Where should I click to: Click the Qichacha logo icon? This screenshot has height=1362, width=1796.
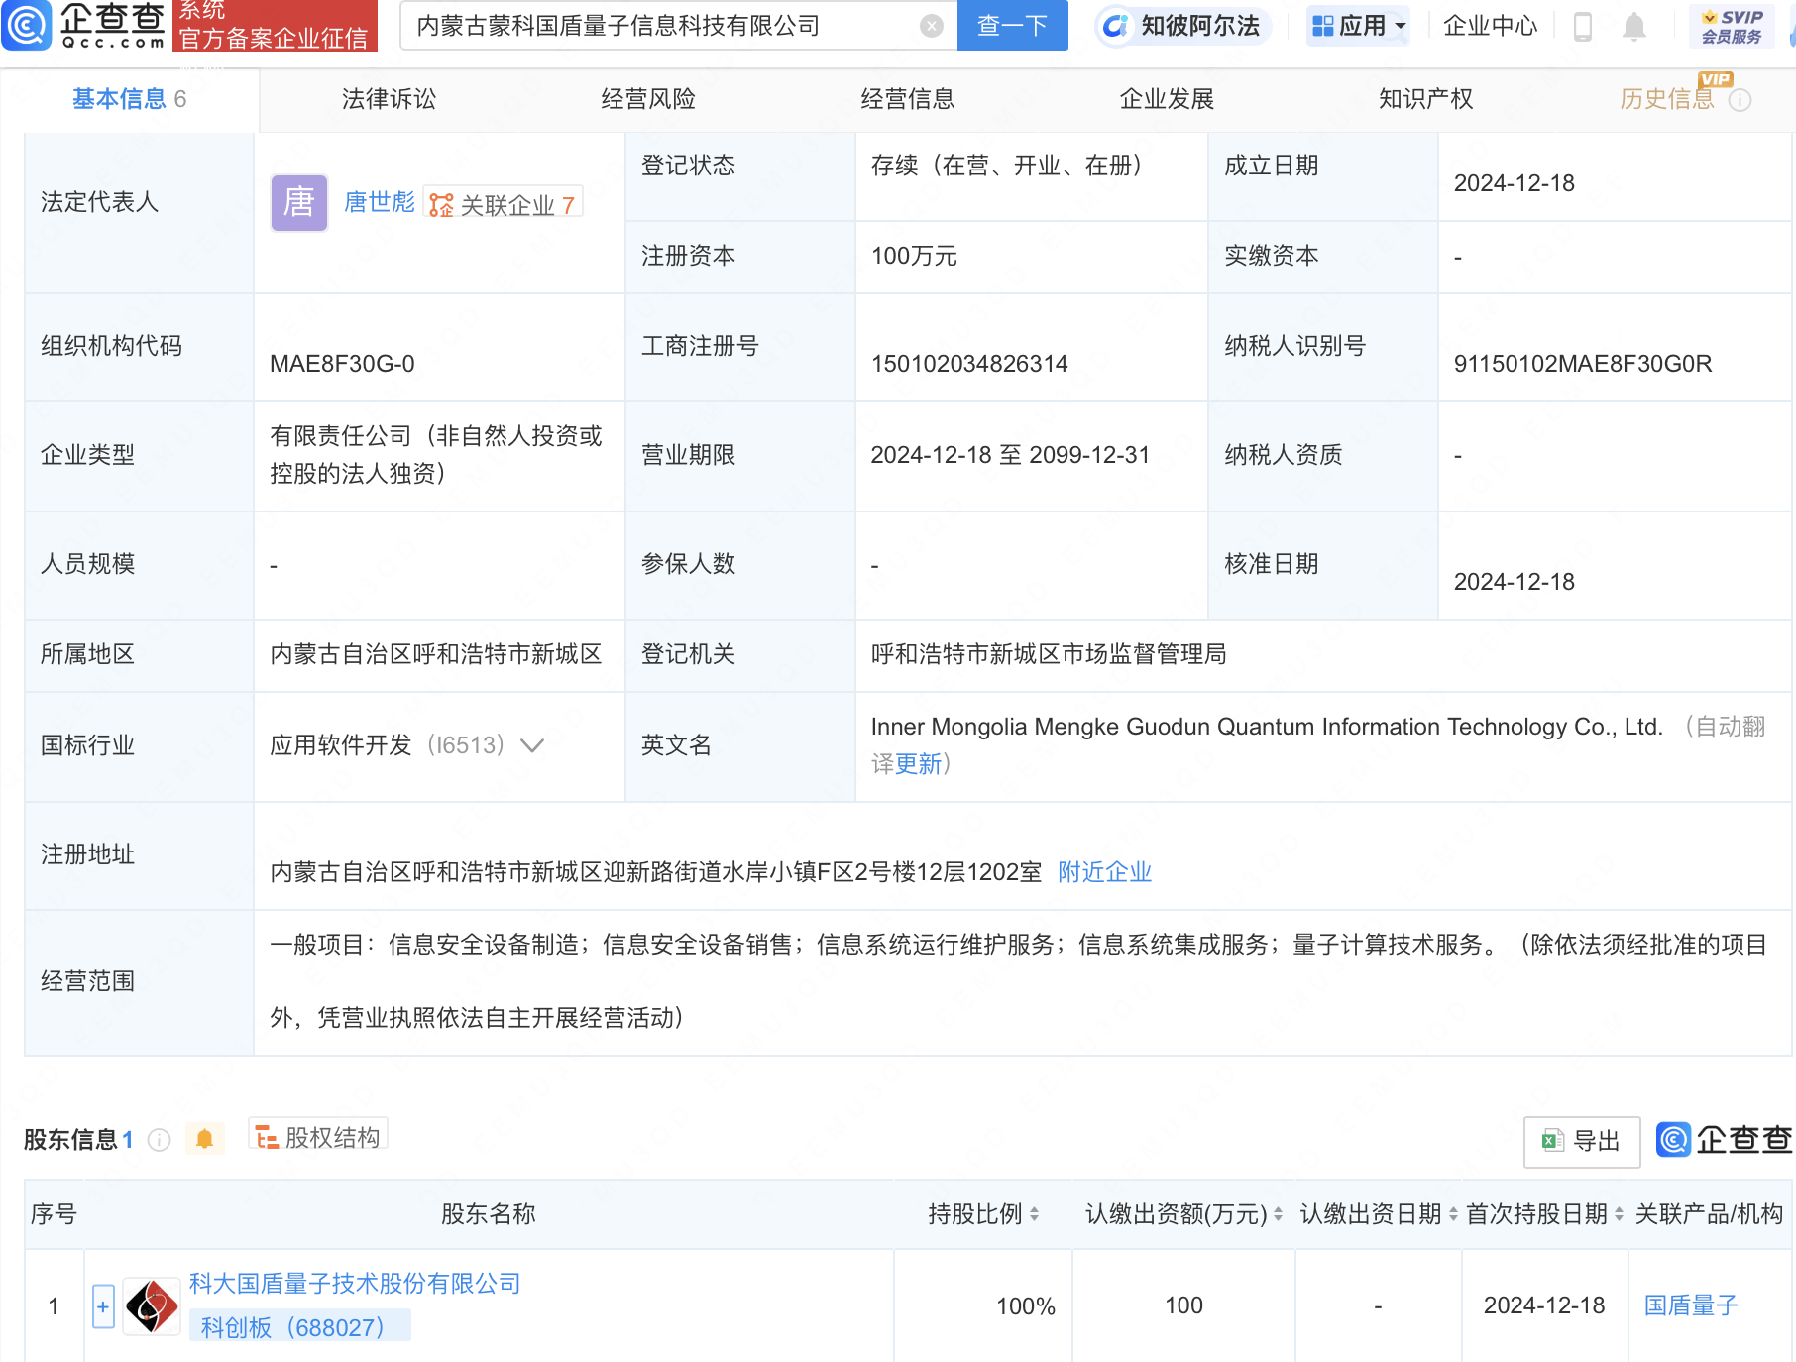[x=27, y=25]
